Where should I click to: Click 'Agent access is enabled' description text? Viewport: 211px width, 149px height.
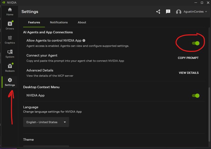[78, 46]
